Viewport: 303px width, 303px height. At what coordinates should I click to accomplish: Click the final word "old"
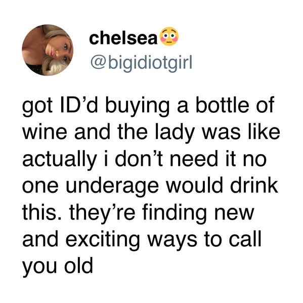[78, 265]
